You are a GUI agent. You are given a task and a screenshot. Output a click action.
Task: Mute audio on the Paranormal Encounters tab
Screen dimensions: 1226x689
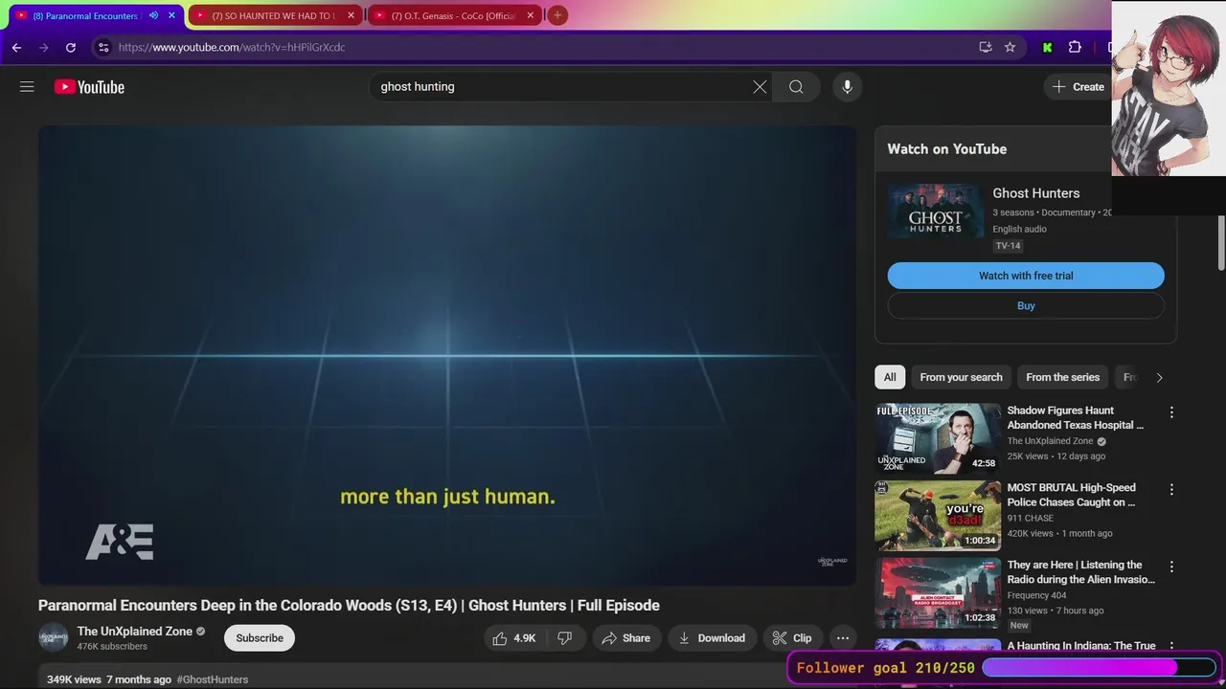[x=153, y=15]
